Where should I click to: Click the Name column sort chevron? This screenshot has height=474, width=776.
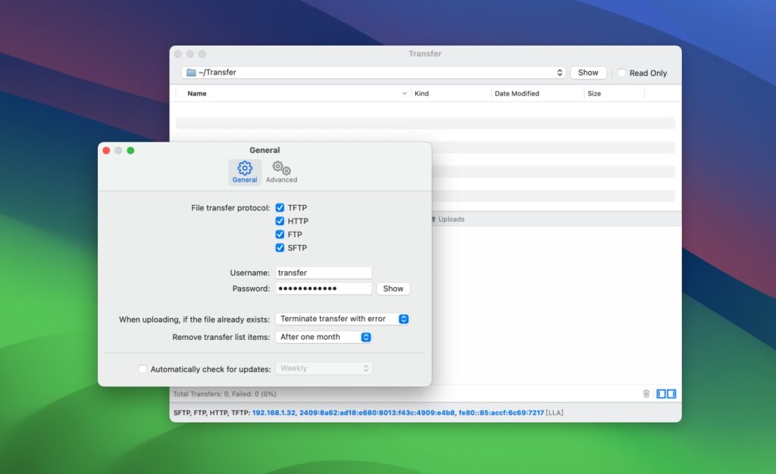pos(405,93)
